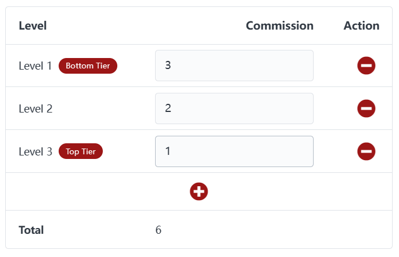
Task: Add a new level with plus icon
Action: click(199, 191)
